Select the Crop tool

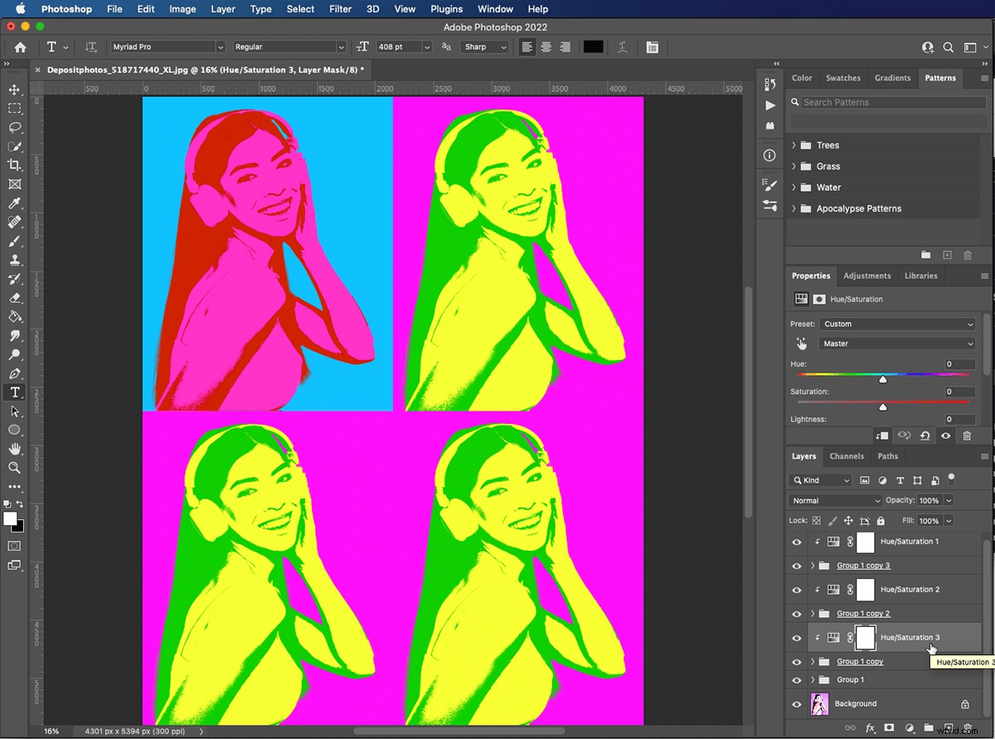pyautogui.click(x=14, y=165)
